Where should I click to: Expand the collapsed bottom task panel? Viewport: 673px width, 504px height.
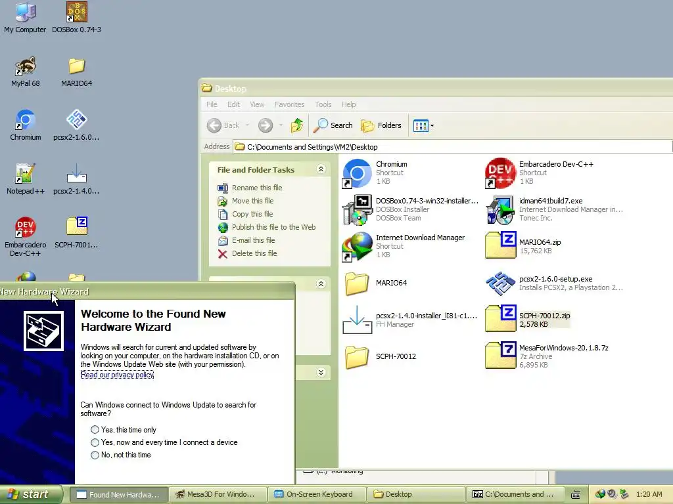(321, 373)
